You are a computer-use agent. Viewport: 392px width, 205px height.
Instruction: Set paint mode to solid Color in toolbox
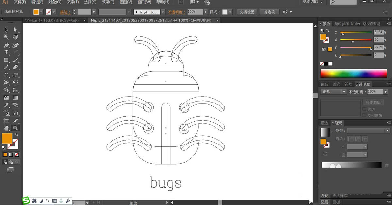click(x=5, y=154)
